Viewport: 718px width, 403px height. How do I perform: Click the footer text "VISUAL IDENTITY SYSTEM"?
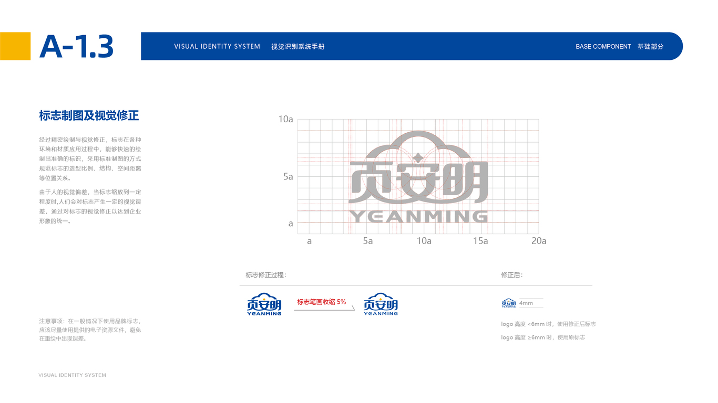pyautogui.click(x=73, y=375)
